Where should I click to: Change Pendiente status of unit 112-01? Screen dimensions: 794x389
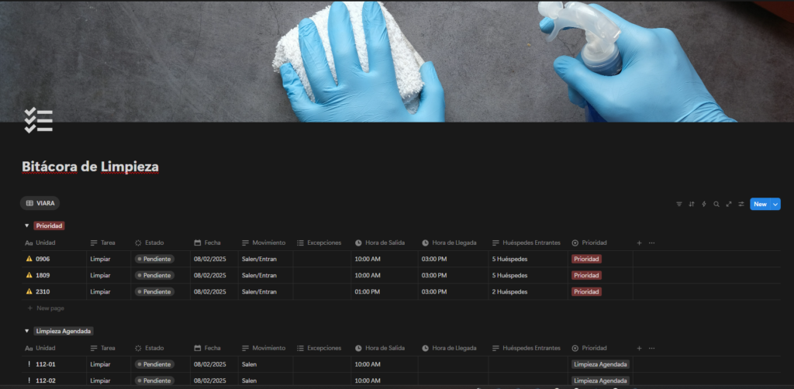154,364
